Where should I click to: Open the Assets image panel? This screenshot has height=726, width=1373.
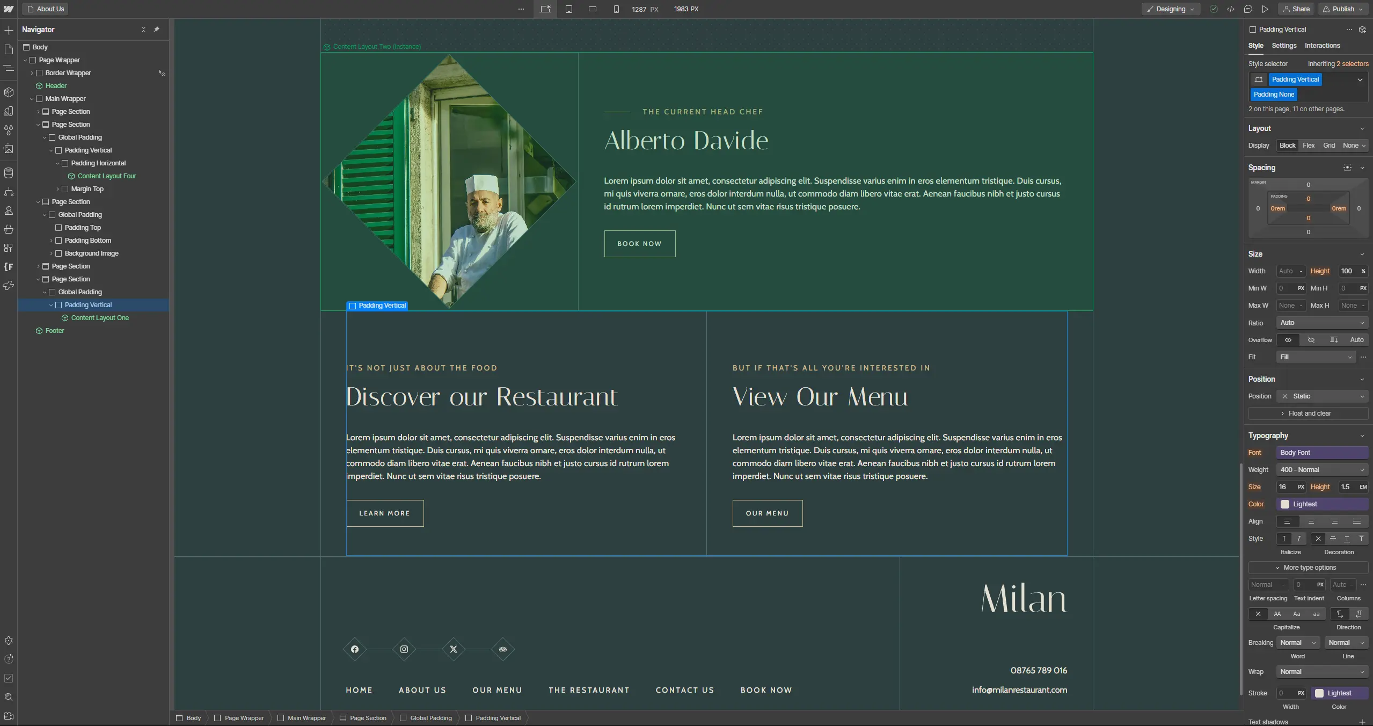9,149
